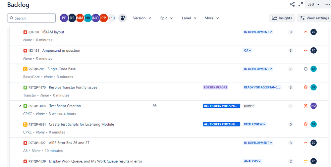Open Ready for Acceptance status on PSTQP-1970

[x=262, y=87]
